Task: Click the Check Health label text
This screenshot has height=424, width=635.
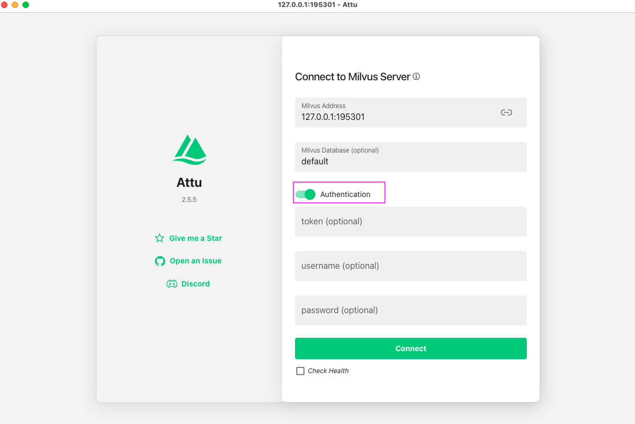Action: (x=328, y=371)
